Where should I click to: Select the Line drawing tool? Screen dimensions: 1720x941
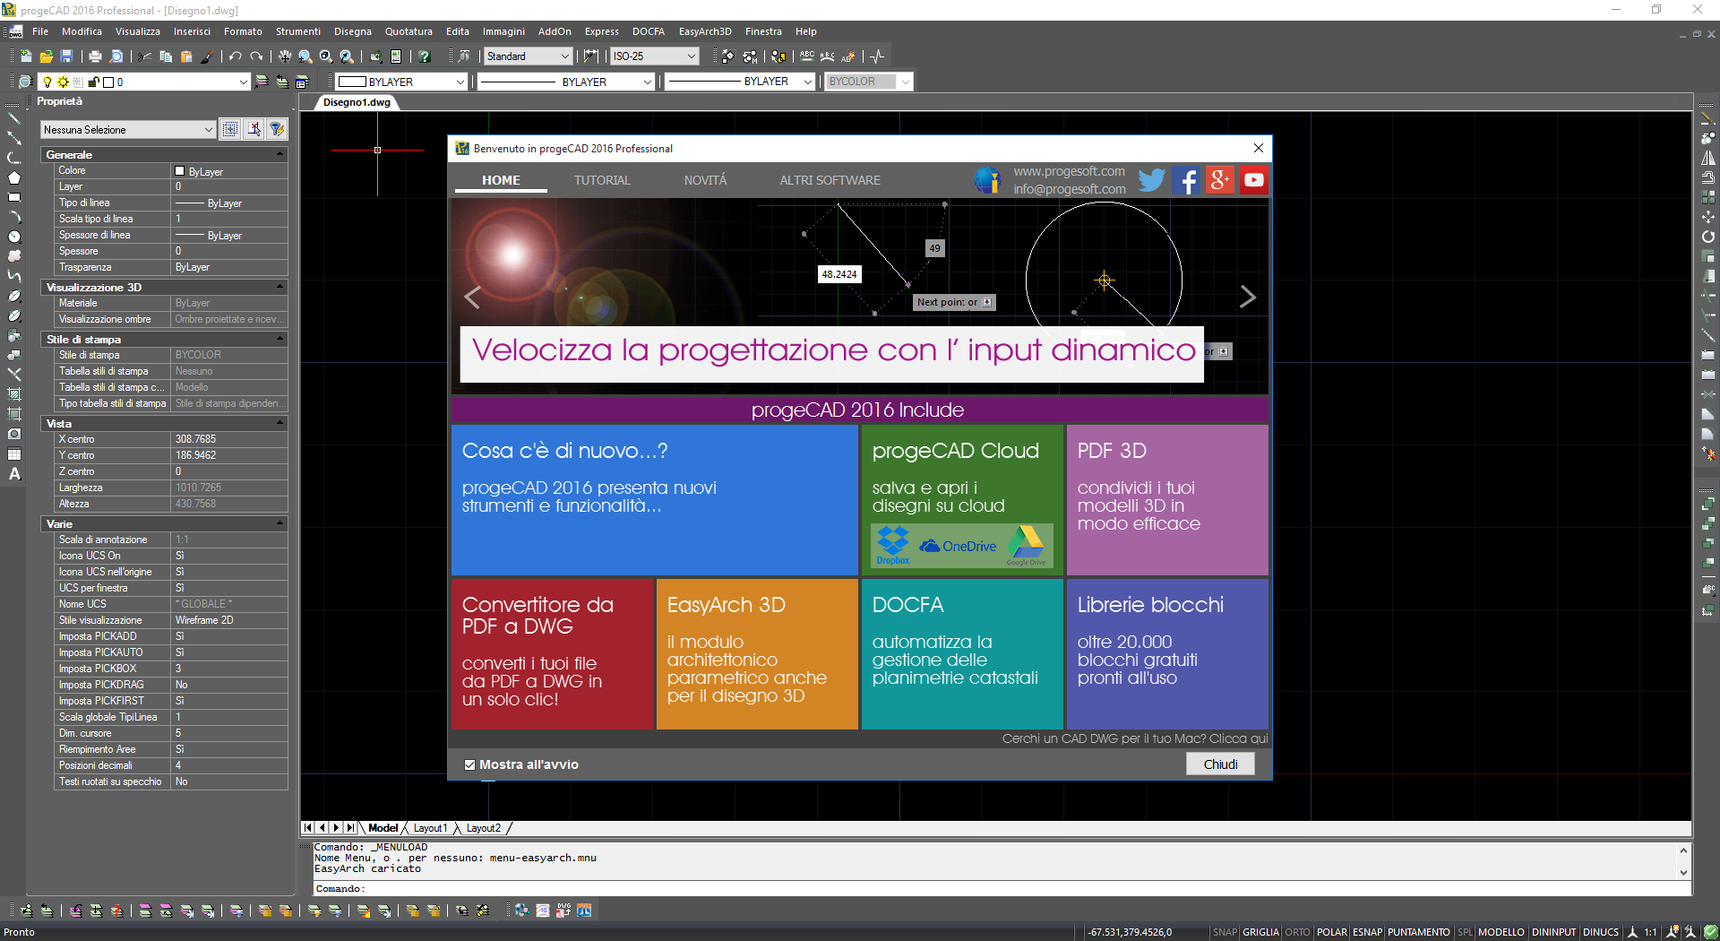coord(14,118)
